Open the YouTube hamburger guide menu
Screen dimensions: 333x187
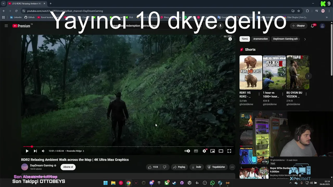point(6,26)
